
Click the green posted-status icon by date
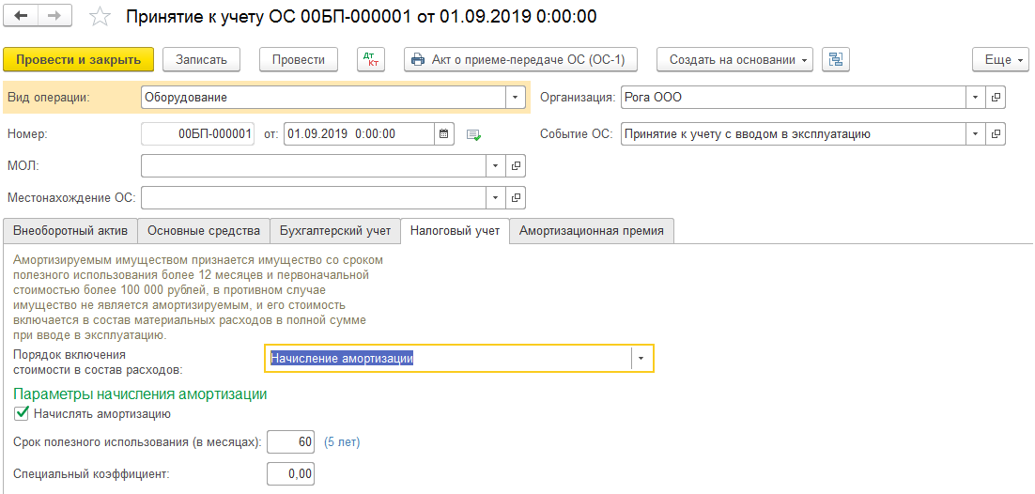click(473, 134)
